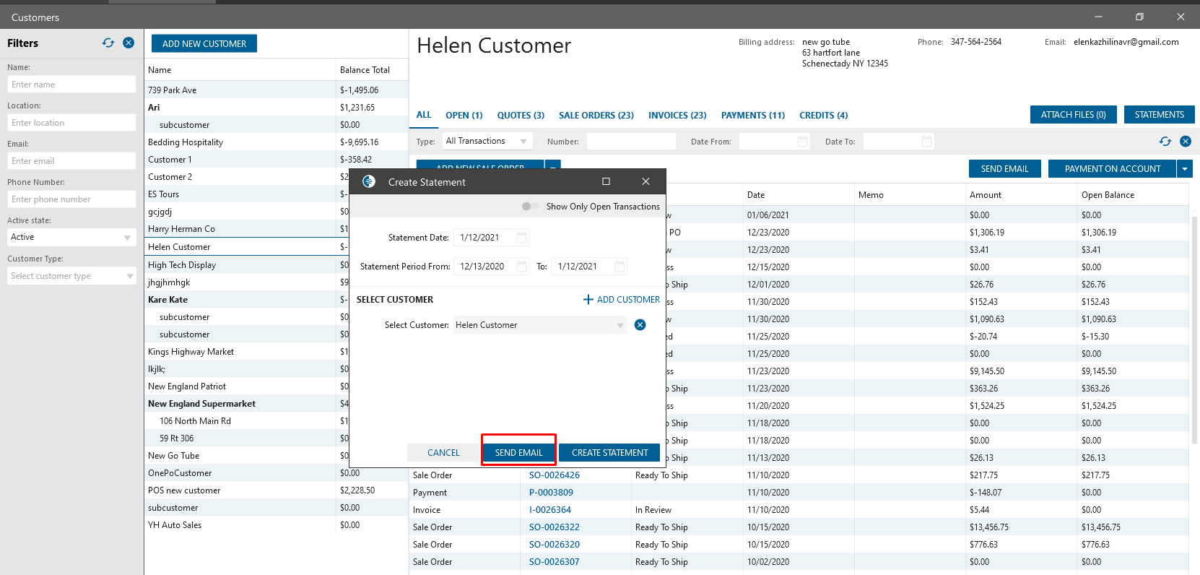Open calendar for Statement Period From date
Image resolution: width=1200 pixels, height=575 pixels.
click(x=522, y=267)
